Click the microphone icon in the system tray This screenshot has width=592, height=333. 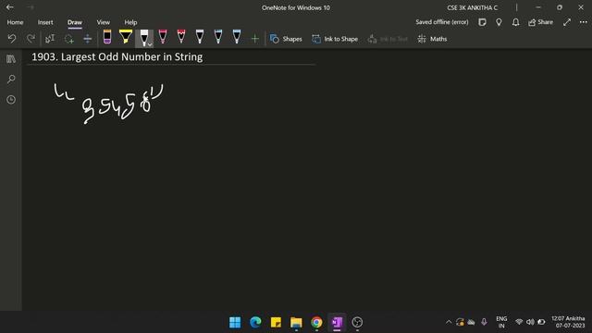pyautogui.click(x=484, y=322)
